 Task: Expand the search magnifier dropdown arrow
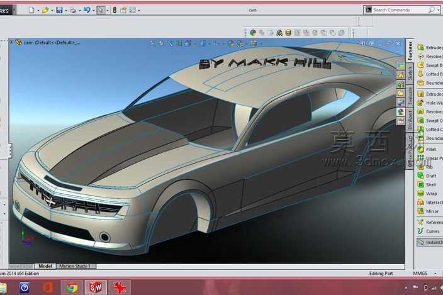(438, 11)
